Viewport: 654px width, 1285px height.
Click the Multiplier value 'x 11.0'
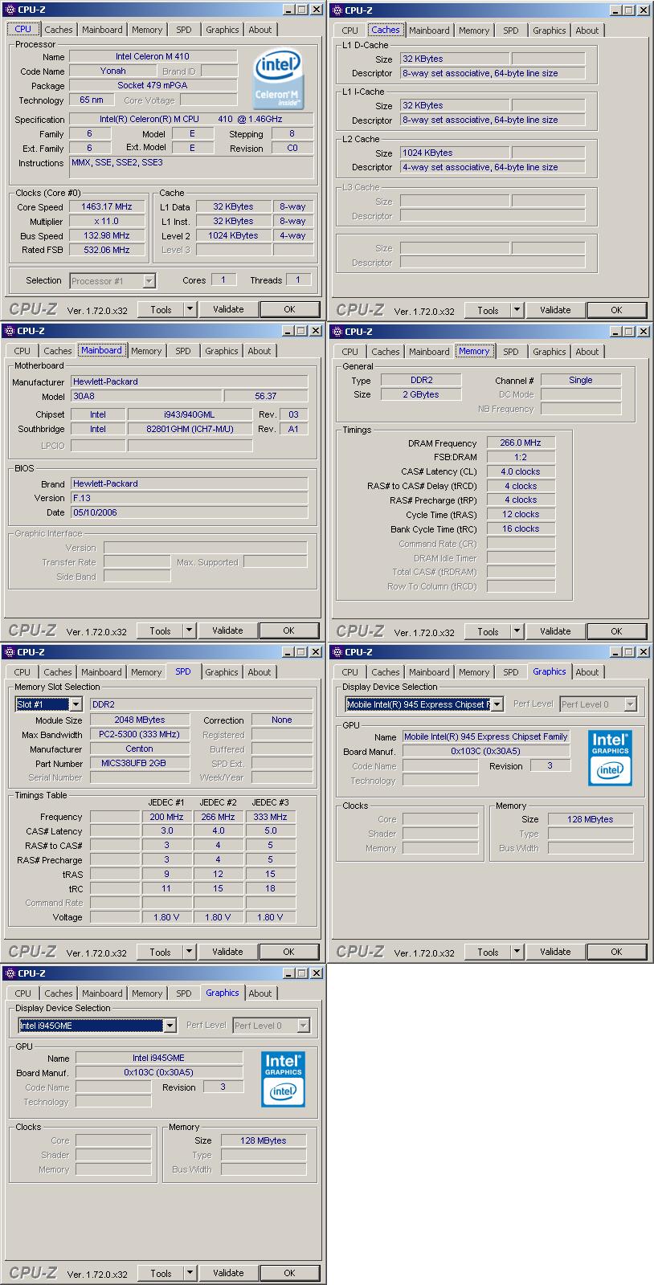(x=106, y=221)
